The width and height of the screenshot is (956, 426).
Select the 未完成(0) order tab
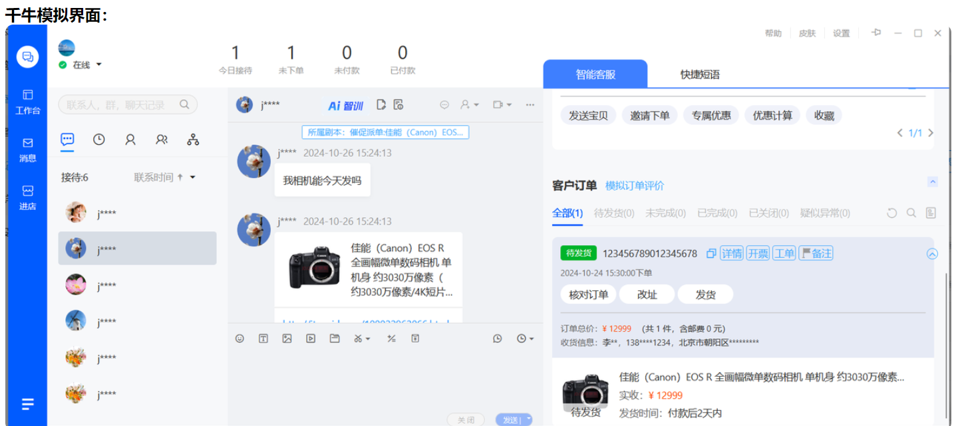(665, 213)
